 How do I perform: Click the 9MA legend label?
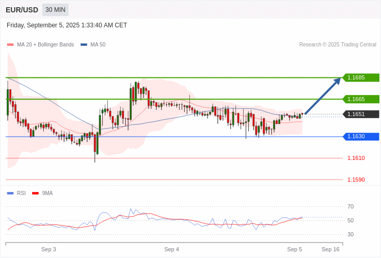(x=47, y=193)
